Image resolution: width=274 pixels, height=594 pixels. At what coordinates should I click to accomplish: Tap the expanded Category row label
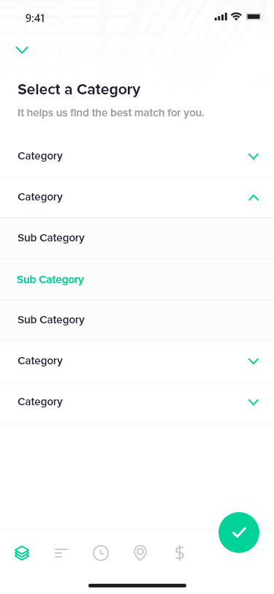pyautogui.click(x=40, y=197)
